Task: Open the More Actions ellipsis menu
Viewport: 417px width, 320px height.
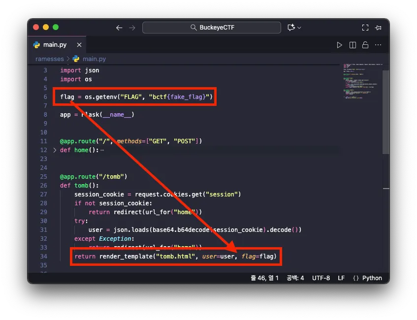Action: pyautogui.click(x=378, y=45)
